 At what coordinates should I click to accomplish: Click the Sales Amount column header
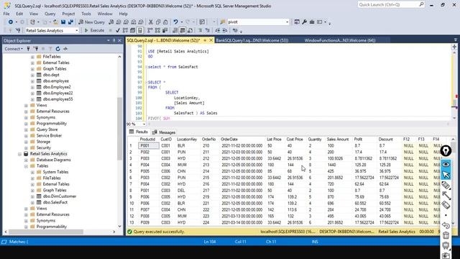338,139
